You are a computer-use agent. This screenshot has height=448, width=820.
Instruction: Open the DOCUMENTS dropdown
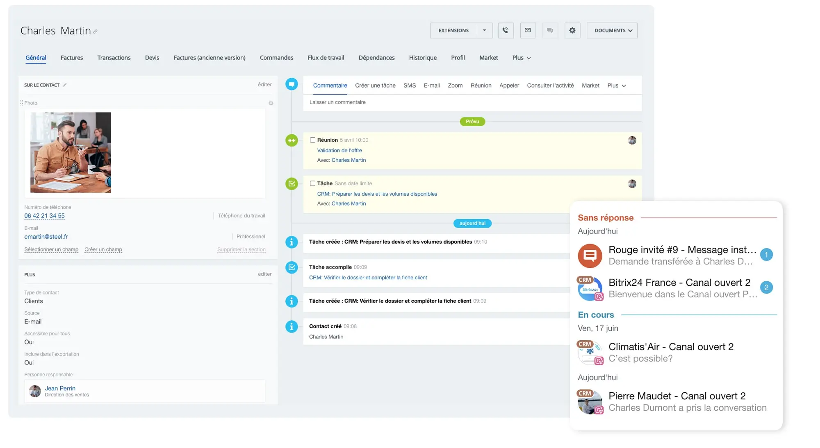pos(612,30)
